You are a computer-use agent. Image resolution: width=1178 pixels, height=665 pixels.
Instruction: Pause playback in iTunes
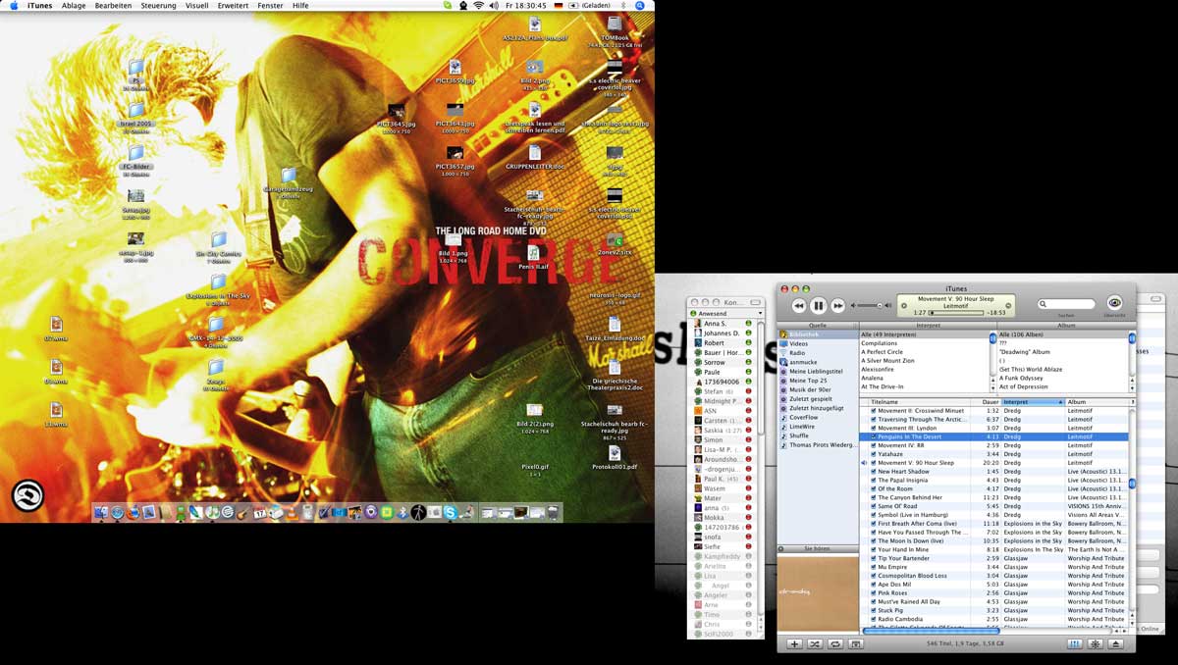819,306
